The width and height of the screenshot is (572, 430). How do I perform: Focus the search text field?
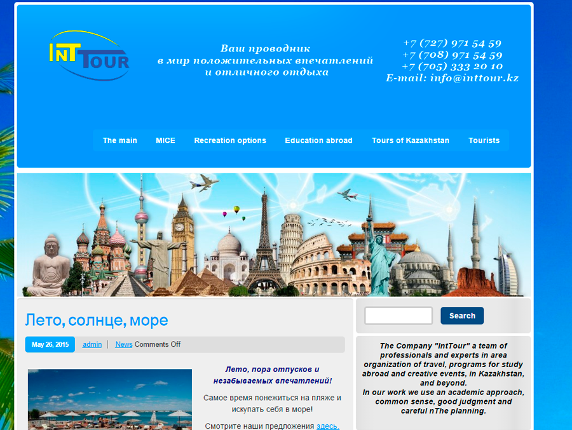click(398, 316)
